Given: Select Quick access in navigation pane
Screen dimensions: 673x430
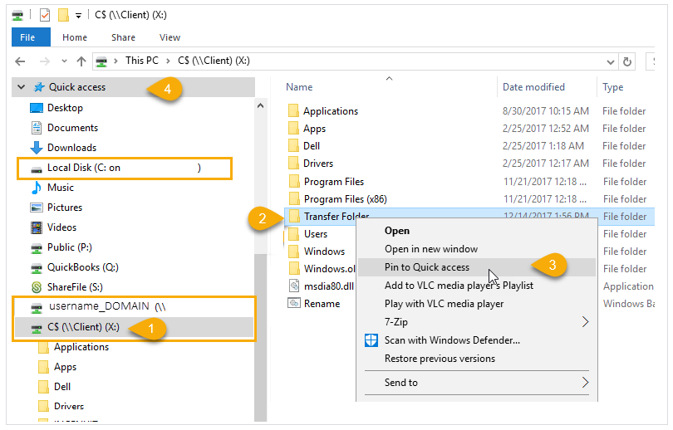Looking at the screenshot, I should (77, 87).
